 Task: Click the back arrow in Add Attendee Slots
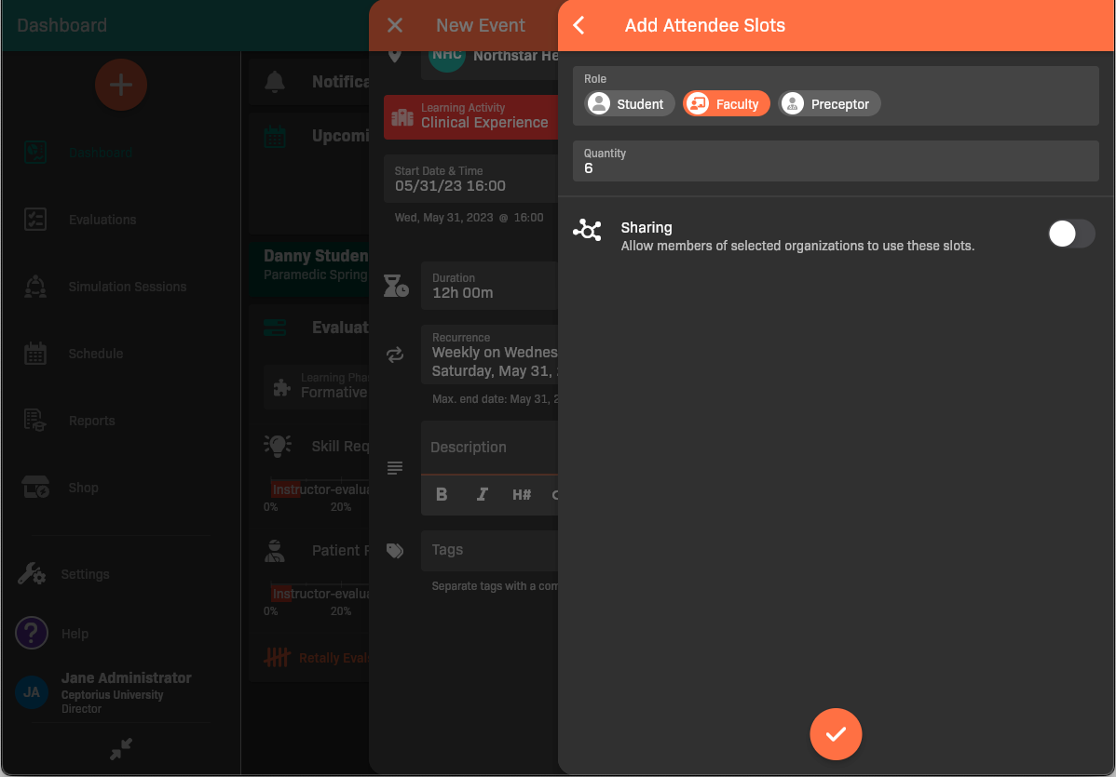click(x=579, y=25)
